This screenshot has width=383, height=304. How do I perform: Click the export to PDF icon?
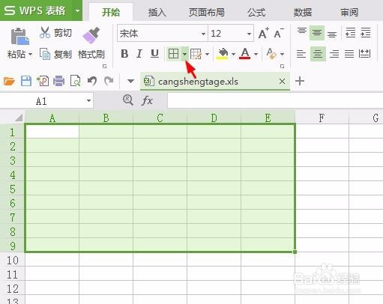43,81
